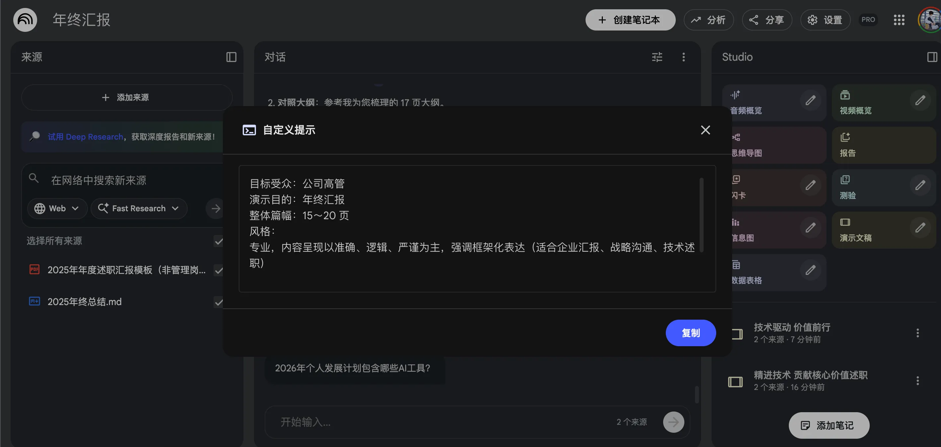Open the 对话 panel more options menu

point(683,57)
